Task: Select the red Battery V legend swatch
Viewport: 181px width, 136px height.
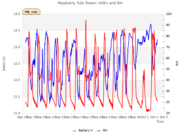Action: (75, 131)
